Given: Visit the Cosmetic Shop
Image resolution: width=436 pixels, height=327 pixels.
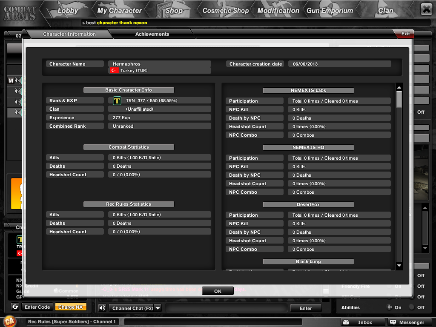Looking at the screenshot, I should [x=226, y=11].
